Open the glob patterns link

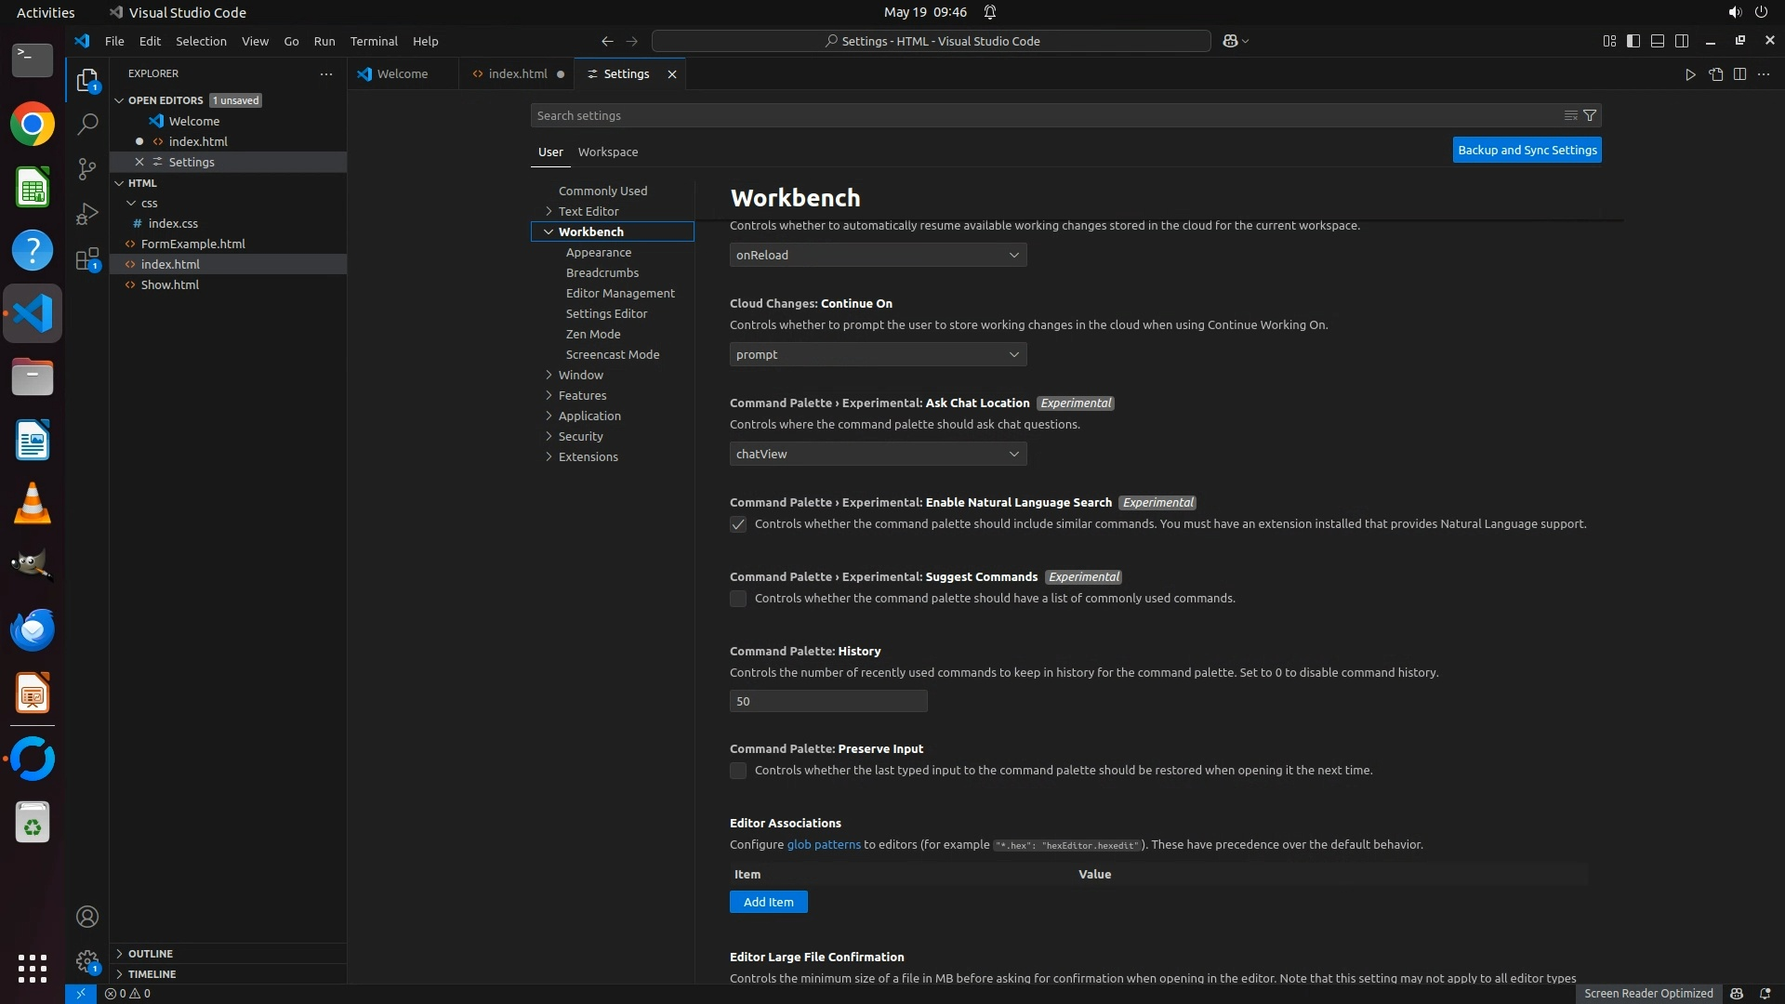point(824,844)
